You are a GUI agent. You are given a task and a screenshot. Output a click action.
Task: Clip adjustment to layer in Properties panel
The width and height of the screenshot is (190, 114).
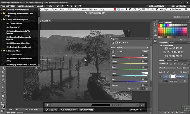[129, 89]
